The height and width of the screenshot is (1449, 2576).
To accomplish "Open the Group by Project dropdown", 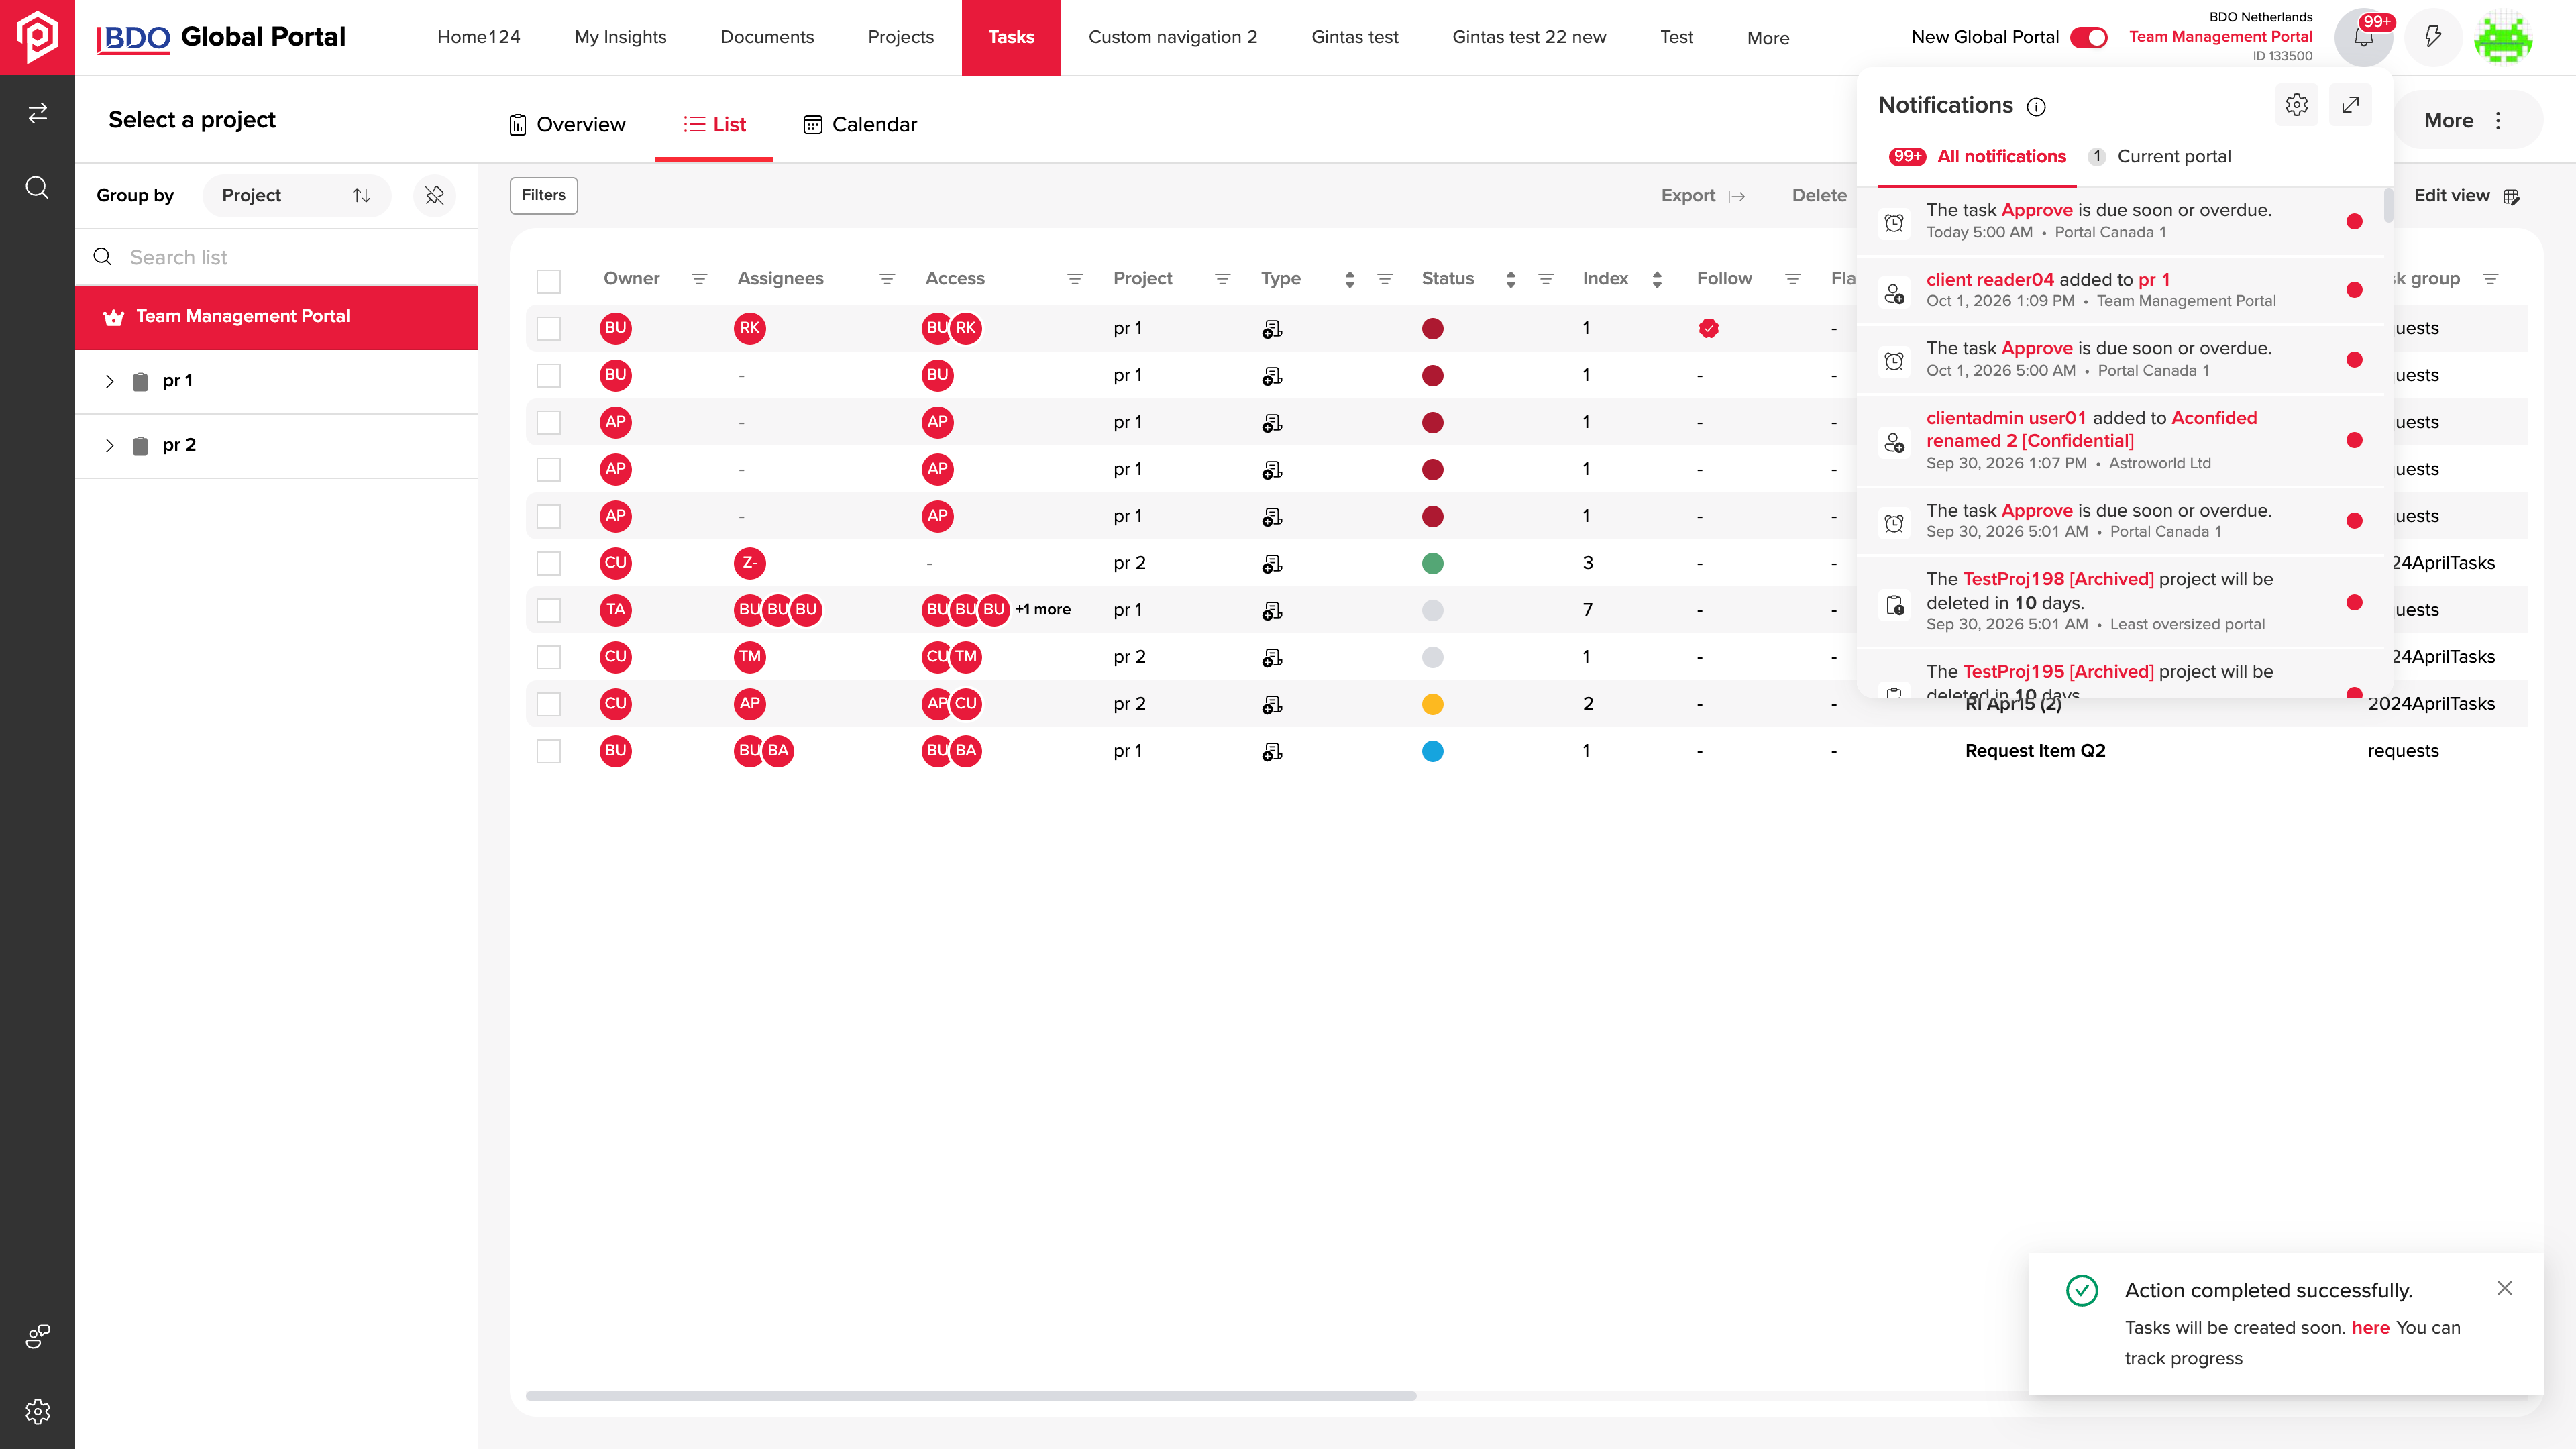I will [x=296, y=195].
